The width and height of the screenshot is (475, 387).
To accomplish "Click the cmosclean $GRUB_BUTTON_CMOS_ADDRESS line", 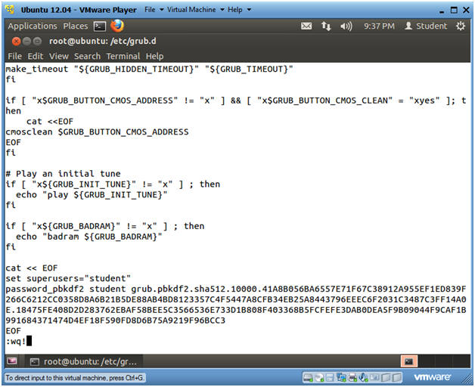I will [x=97, y=132].
